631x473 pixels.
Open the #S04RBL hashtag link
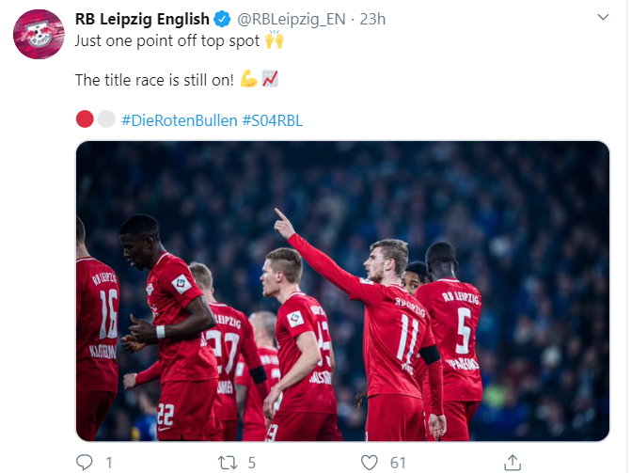pos(273,120)
